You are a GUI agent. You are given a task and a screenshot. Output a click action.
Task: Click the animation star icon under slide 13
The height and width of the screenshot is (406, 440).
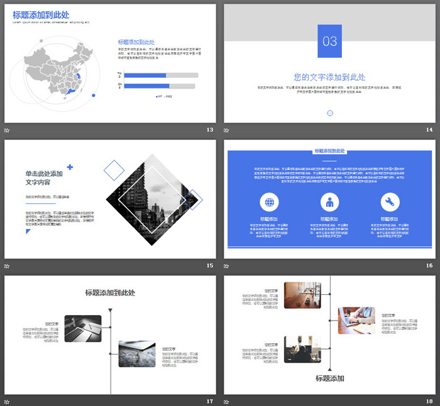click(x=7, y=130)
